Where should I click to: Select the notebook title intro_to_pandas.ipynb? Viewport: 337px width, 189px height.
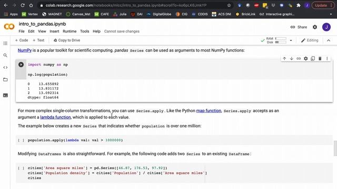[x=42, y=24]
